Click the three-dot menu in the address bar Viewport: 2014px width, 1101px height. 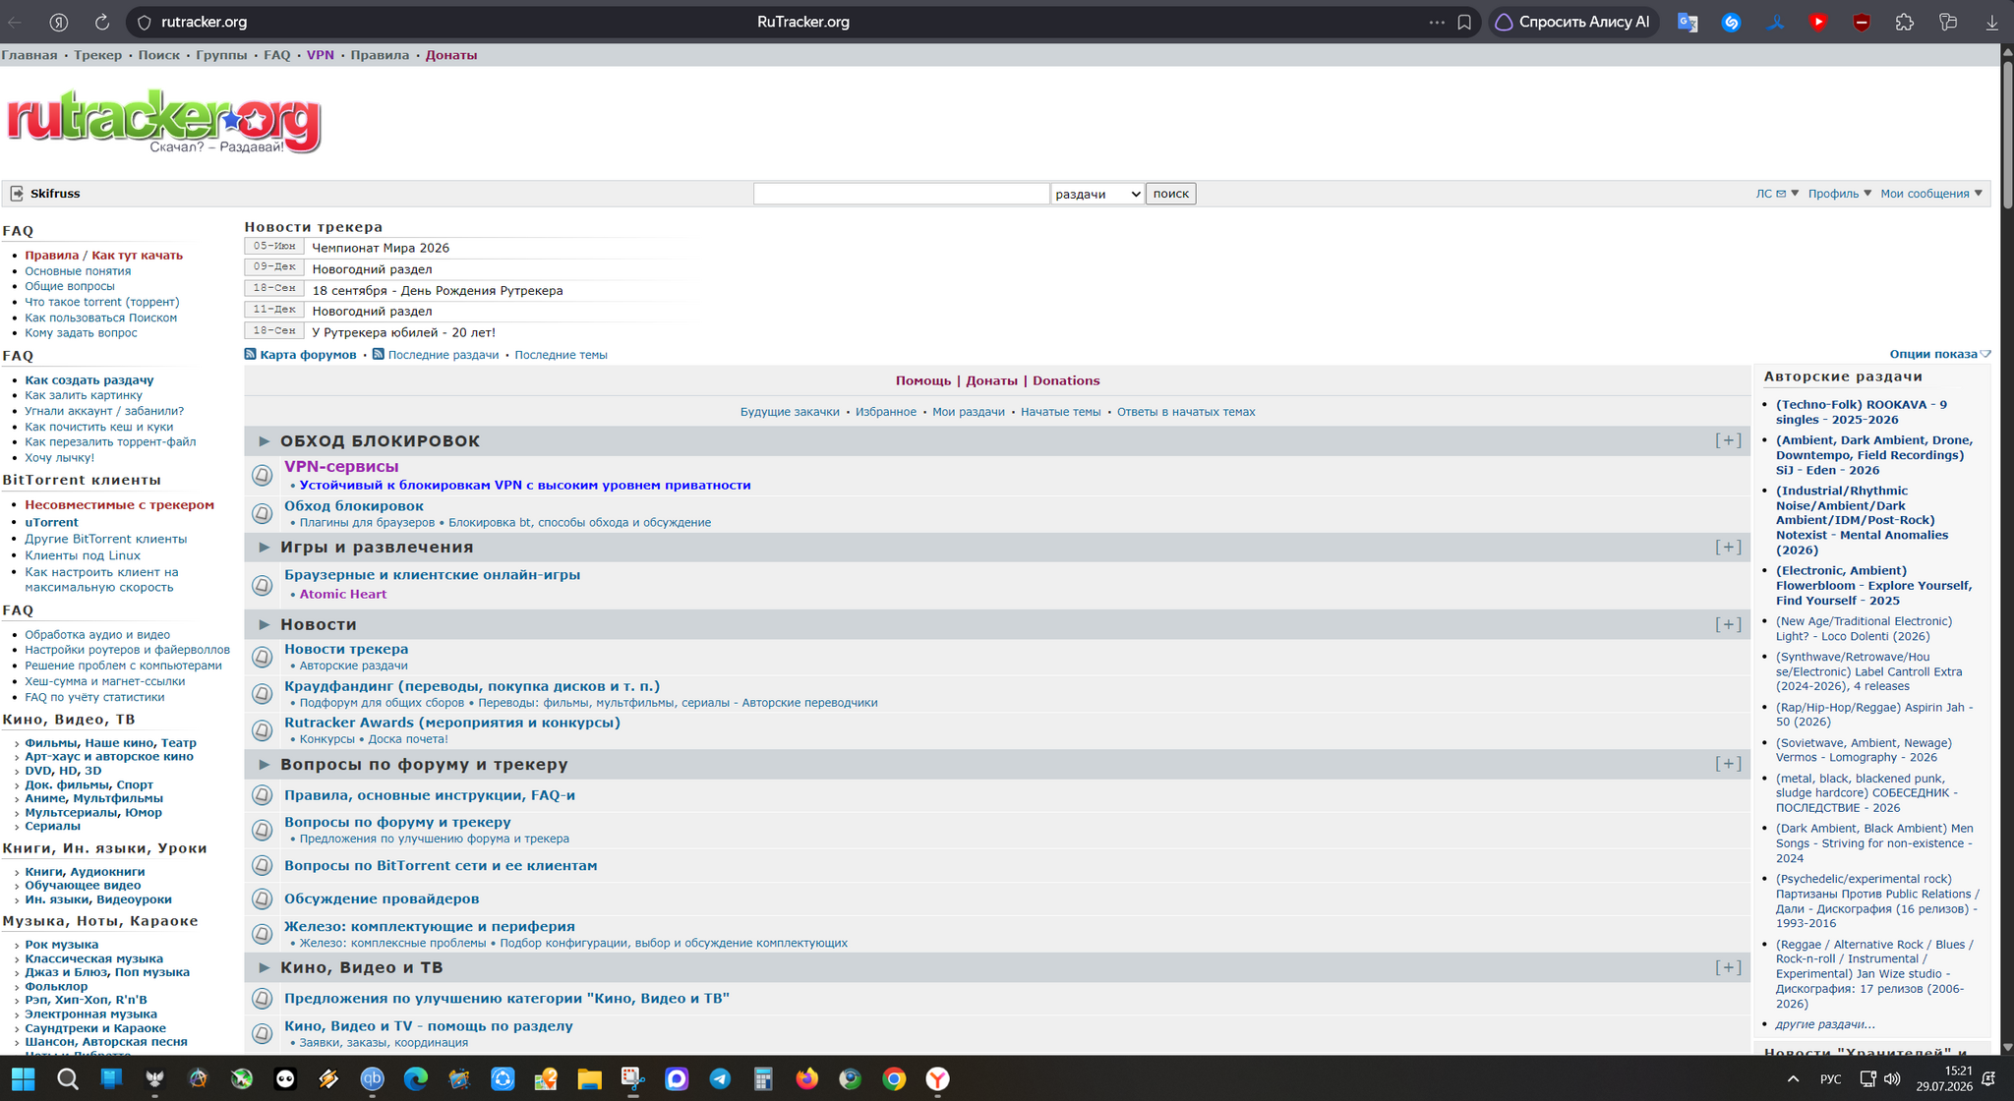click(1437, 22)
